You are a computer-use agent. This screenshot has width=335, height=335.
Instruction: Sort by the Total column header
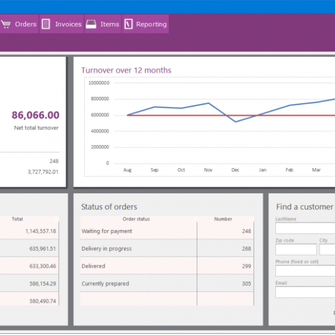point(17,219)
